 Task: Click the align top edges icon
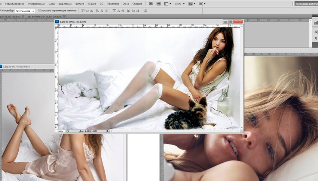tap(83, 11)
